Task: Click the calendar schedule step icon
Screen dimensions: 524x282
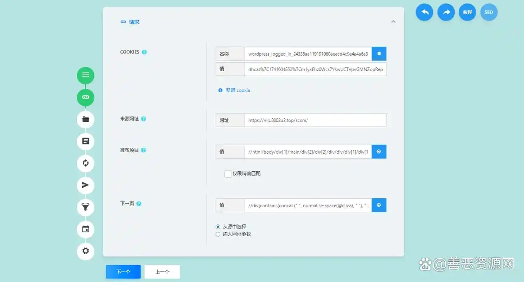Action: [86, 229]
